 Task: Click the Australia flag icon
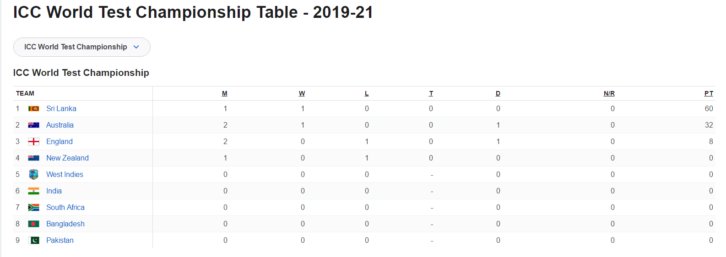(33, 125)
